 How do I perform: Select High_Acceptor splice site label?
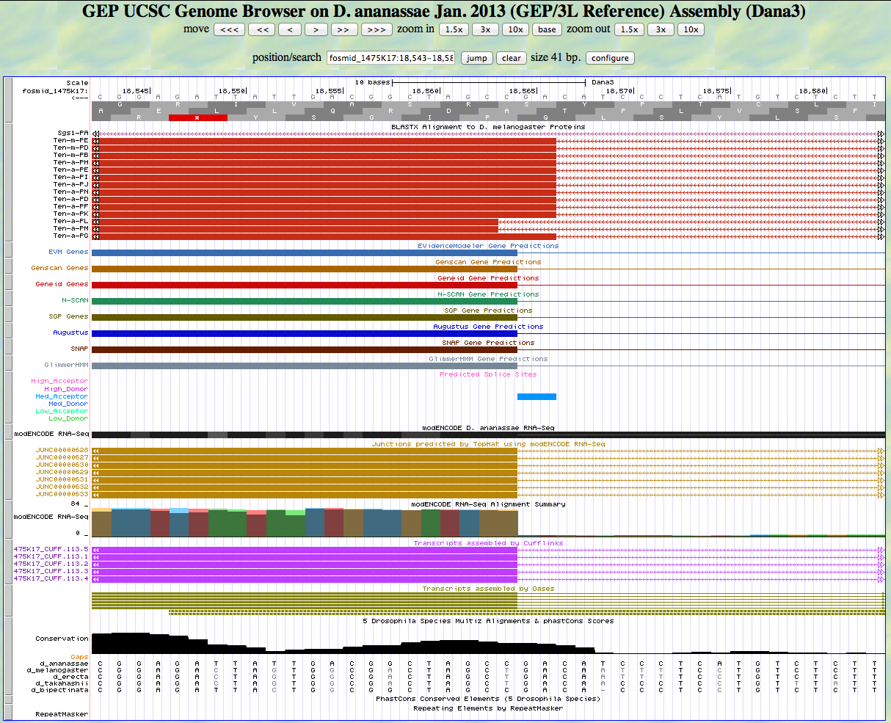click(59, 381)
